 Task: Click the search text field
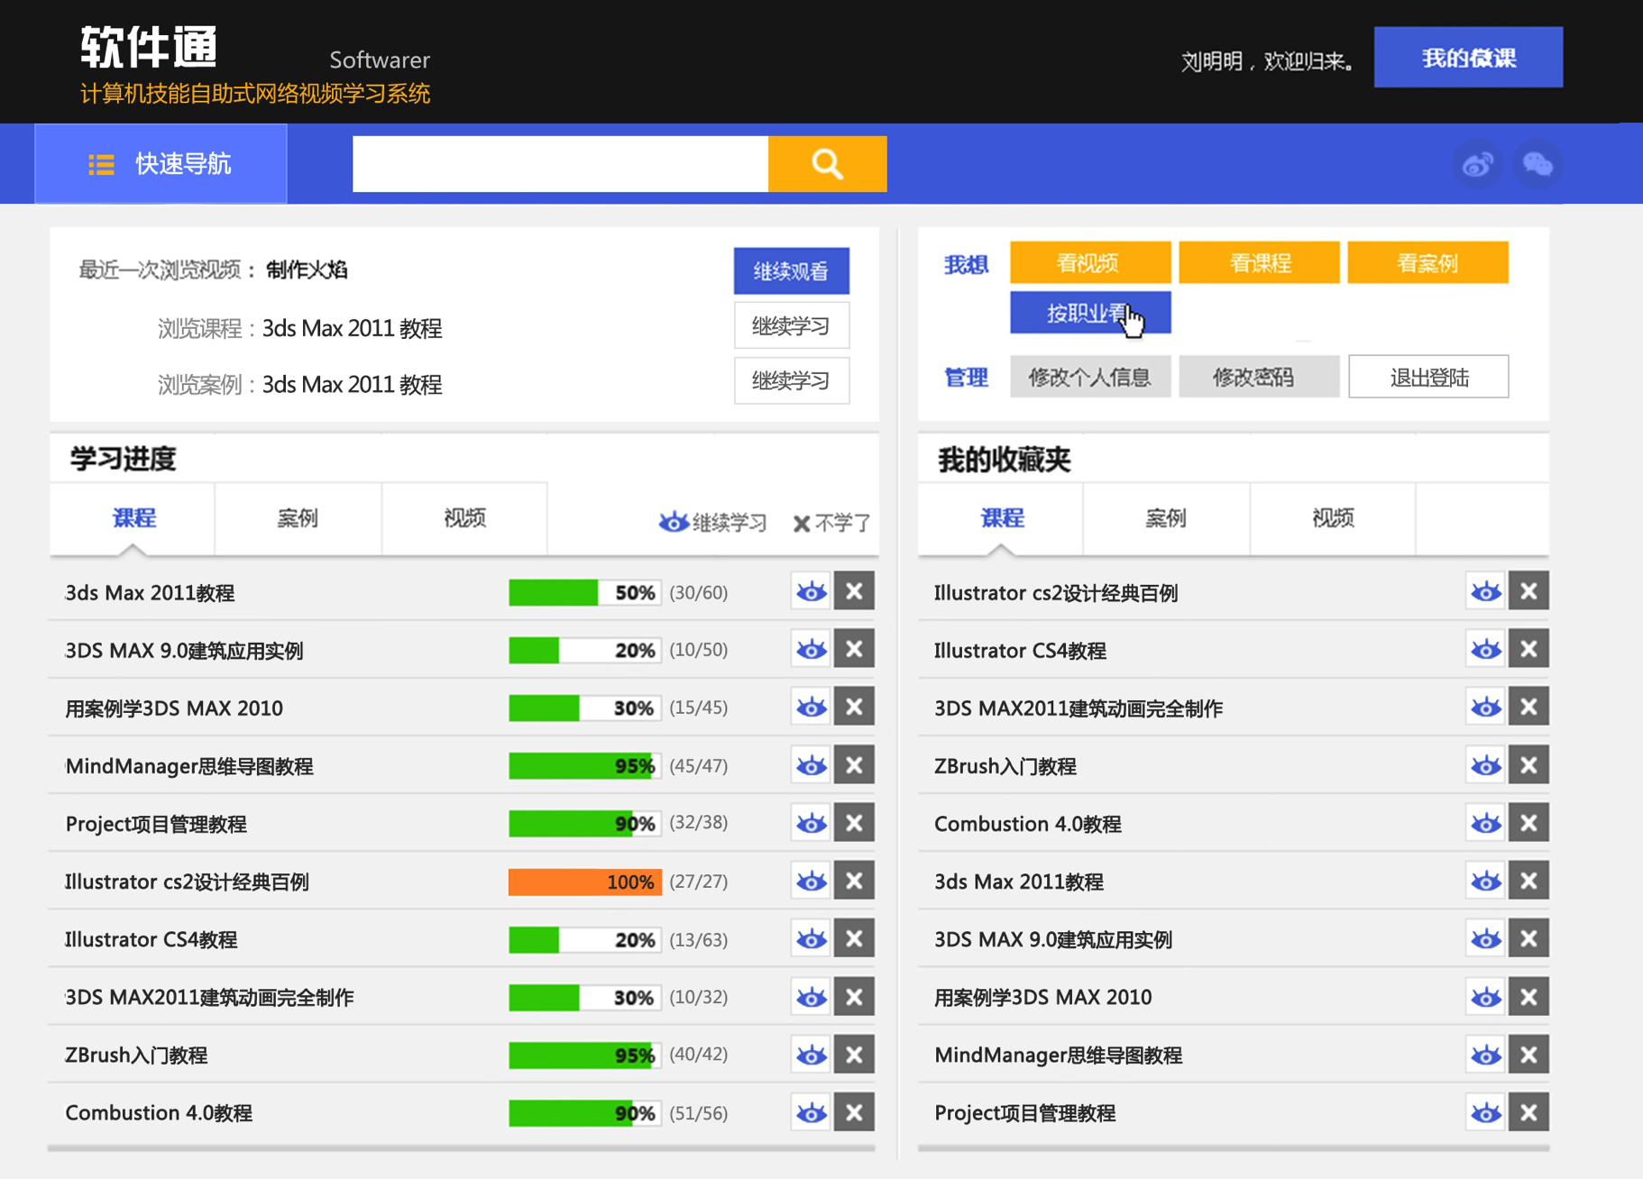click(560, 164)
